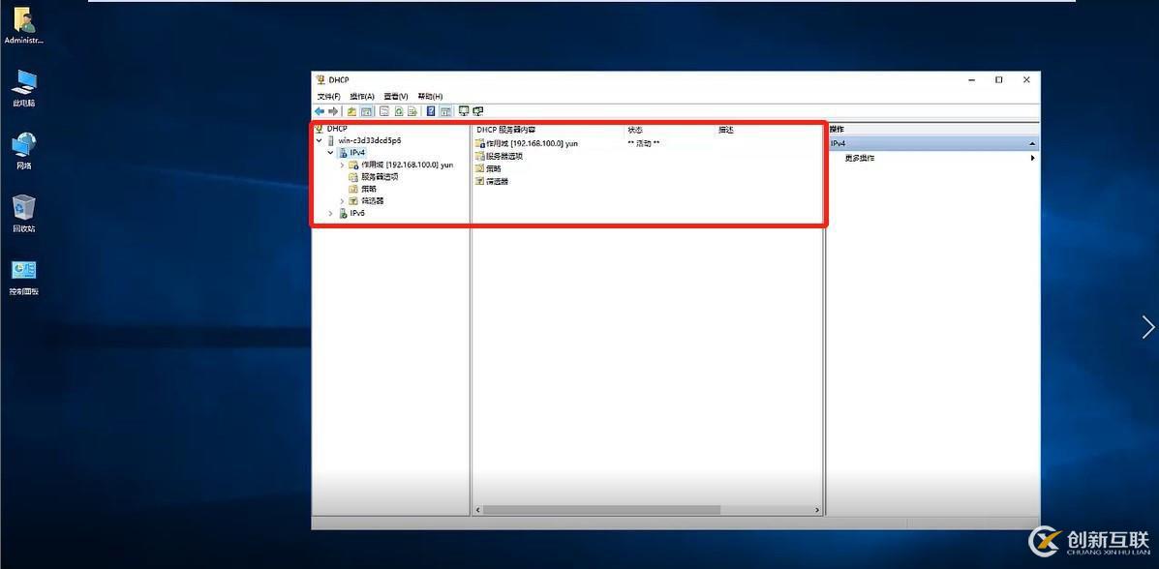Image resolution: width=1159 pixels, height=569 pixels.
Task: Click the horizontal scrollbar thumb in contents pane
Action: (x=601, y=510)
